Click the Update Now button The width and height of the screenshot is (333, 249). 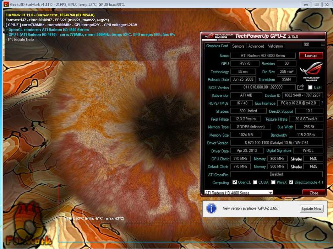click(312, 208)
